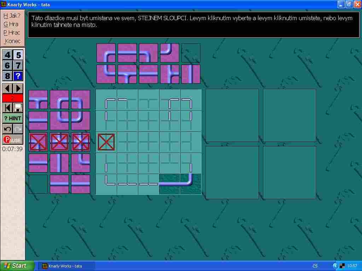Click the red X cell on the board

pos(106,142)
